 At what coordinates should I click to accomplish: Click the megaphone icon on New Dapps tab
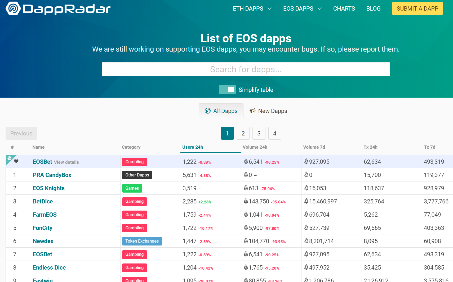252,111
